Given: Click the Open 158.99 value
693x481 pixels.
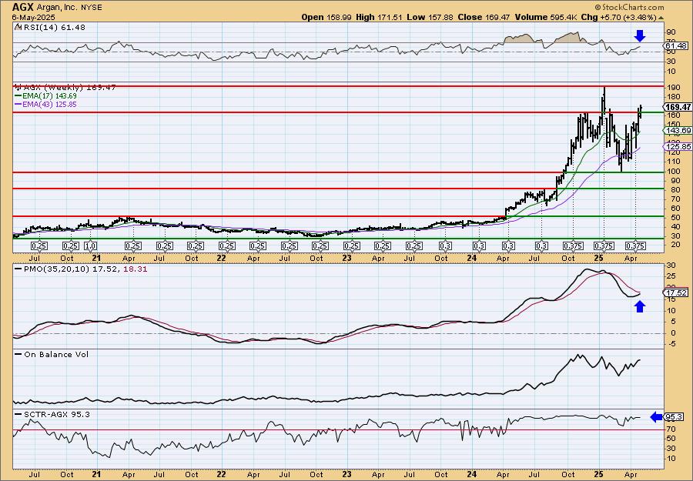Looking at the screenshot, I should coord(327,17).
